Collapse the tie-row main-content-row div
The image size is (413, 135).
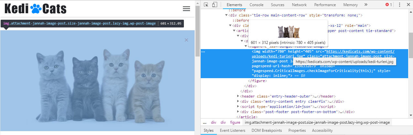pyautogui.click(x=227, y=15)
